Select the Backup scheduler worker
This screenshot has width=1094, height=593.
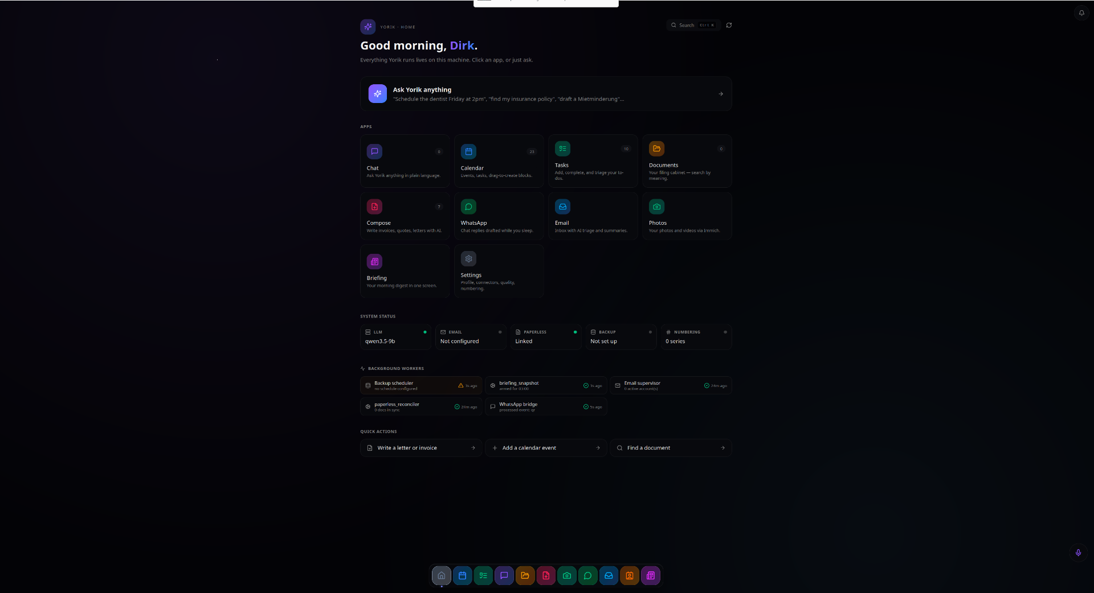(x=421, y=385)
